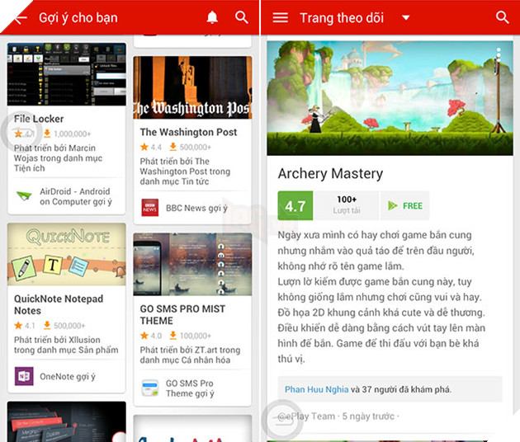This screenshot has width=520, height=442.
Task: Tap 'Phát triển bởi Xllusion' description
Action: (x=66, y=345)
